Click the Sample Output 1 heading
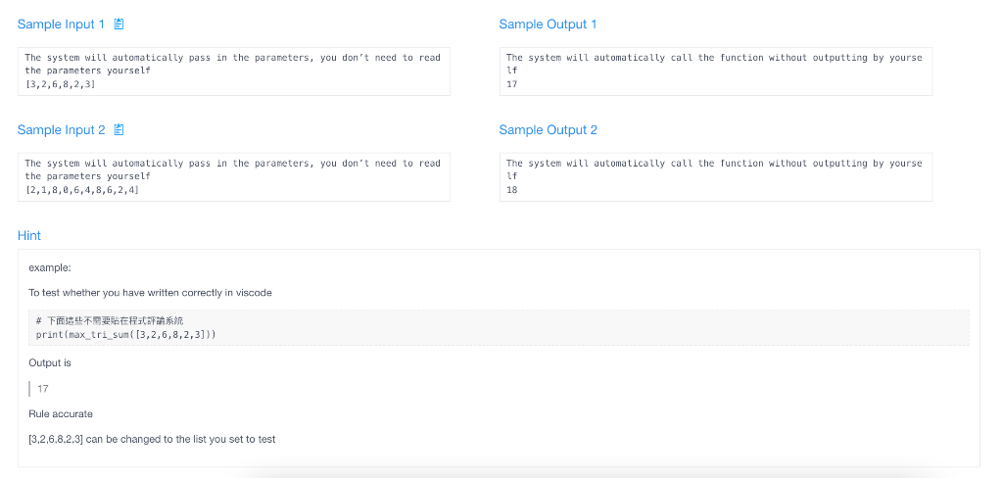This screenshot has height=478, width=1003. pos(548,24)
